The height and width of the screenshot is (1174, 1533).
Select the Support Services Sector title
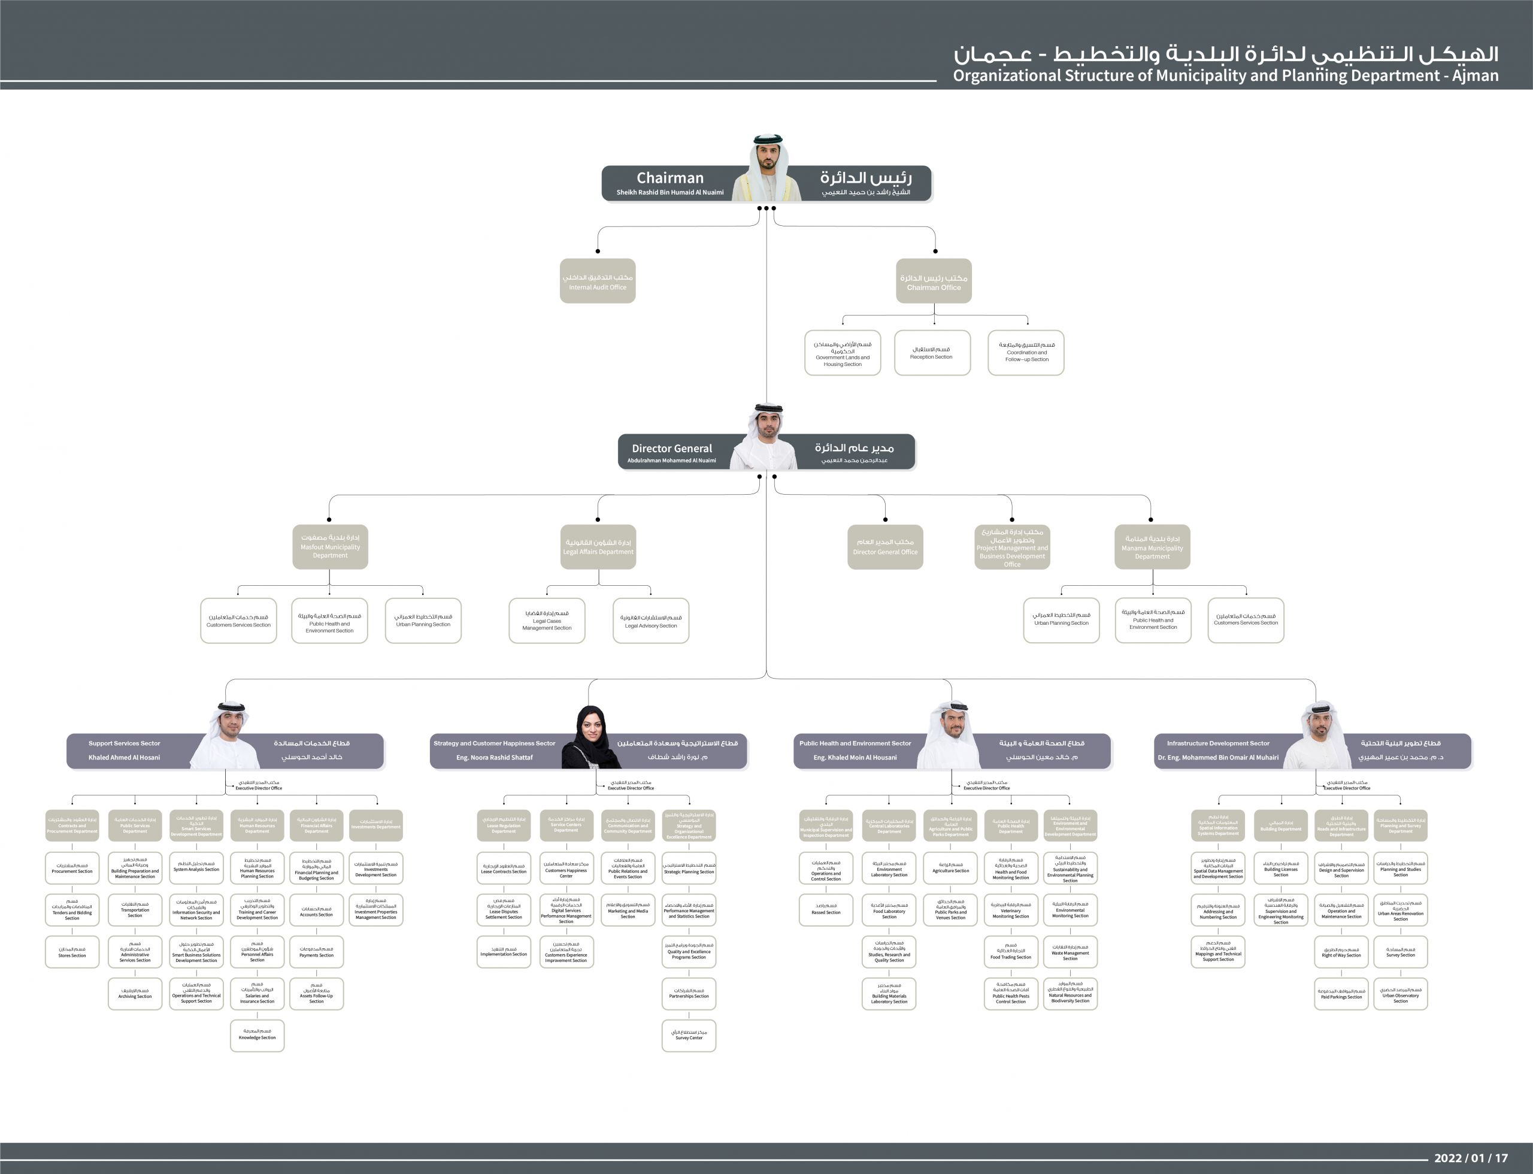[124, 743]
